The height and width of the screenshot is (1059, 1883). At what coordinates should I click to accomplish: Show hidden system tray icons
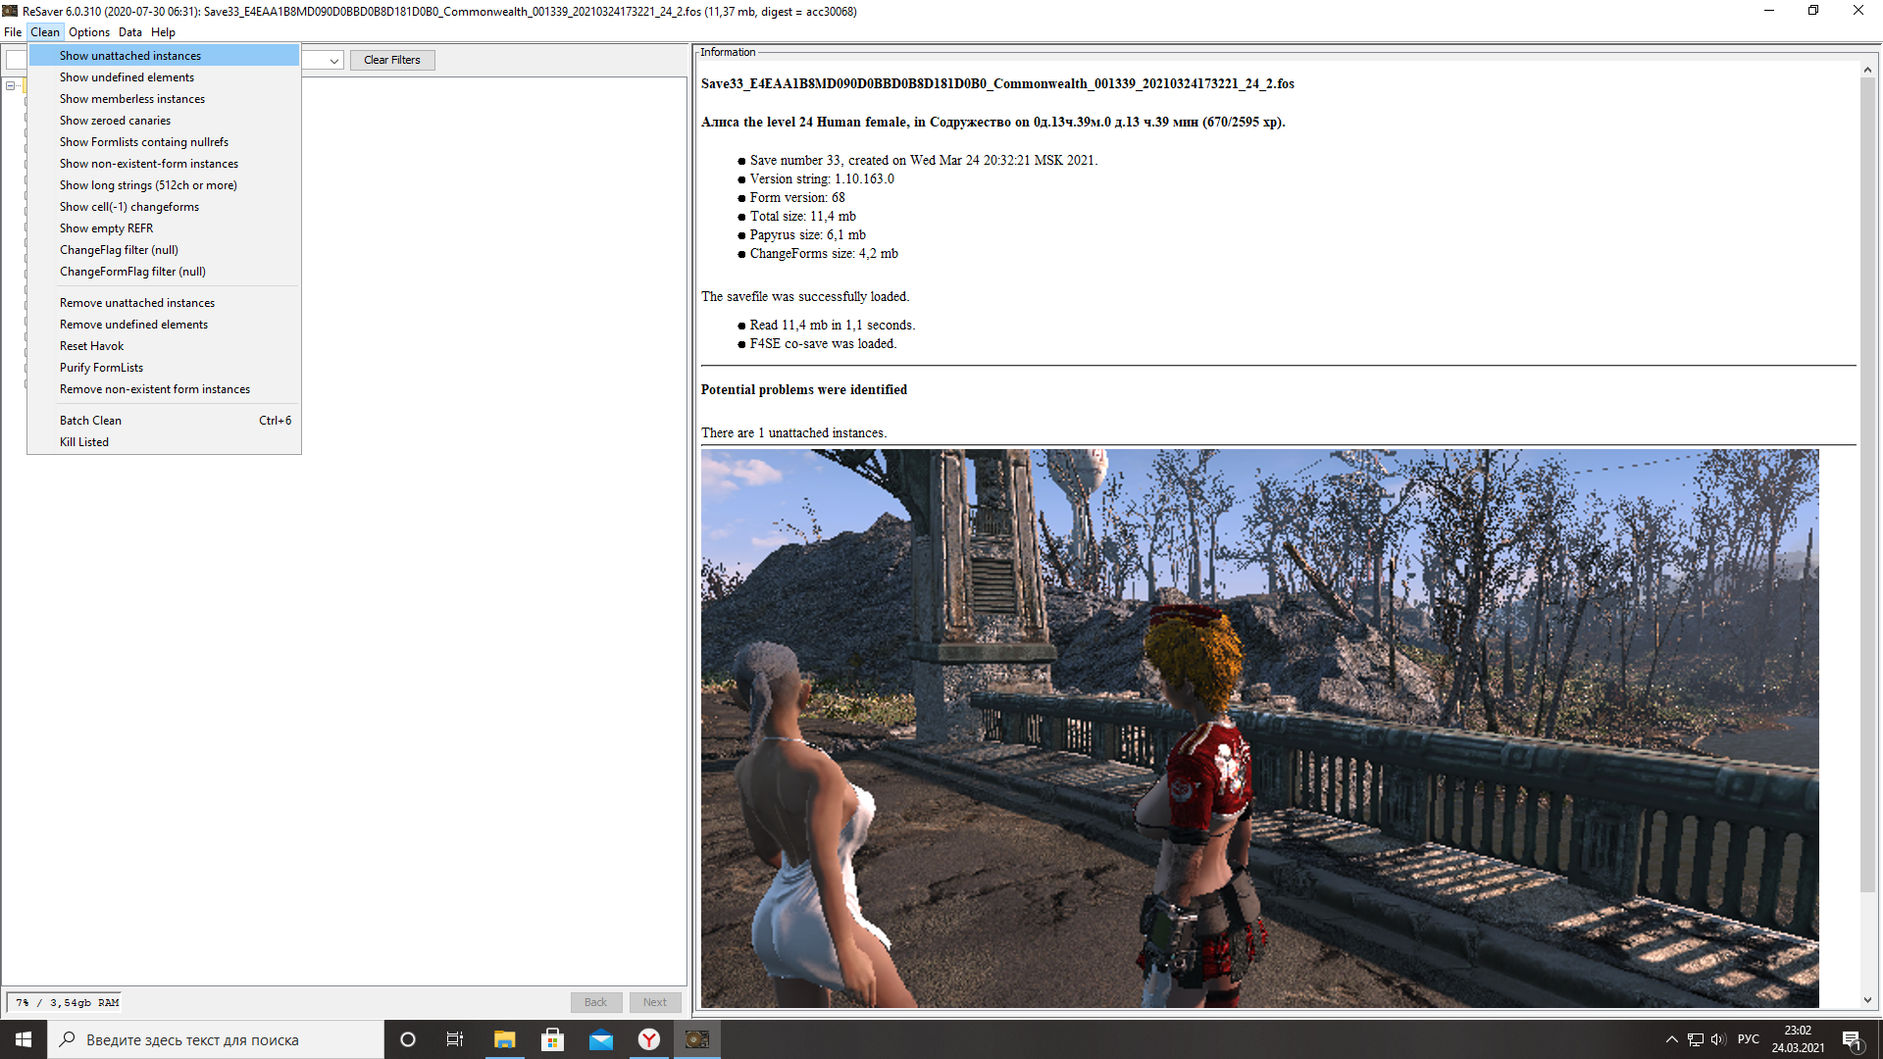[x=1671, y=1039]
